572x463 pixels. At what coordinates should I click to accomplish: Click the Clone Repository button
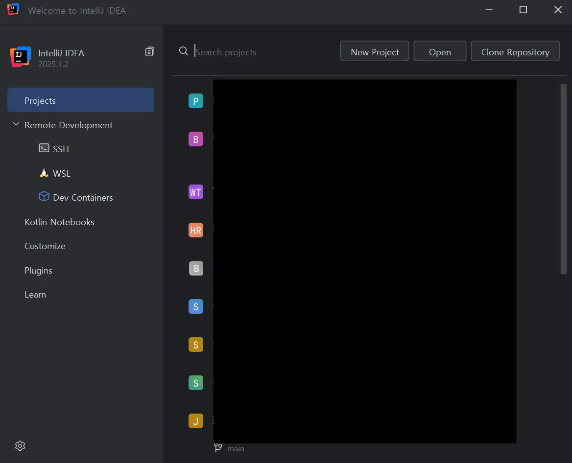pos(515,51)
